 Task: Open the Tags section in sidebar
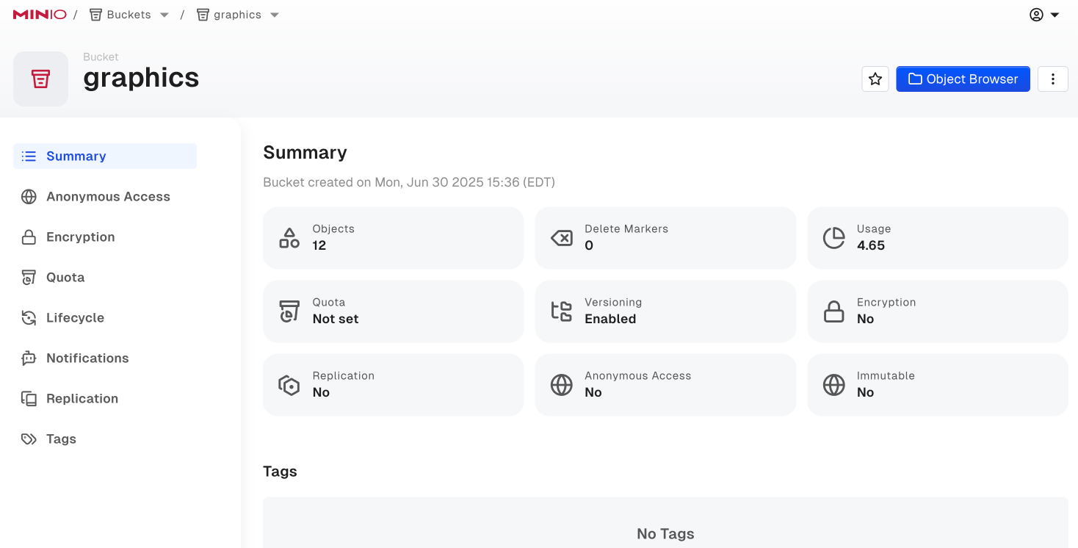pos(61,439)
